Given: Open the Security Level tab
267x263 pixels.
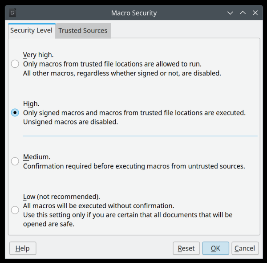Looking at the screenshot, I should 32,30.
